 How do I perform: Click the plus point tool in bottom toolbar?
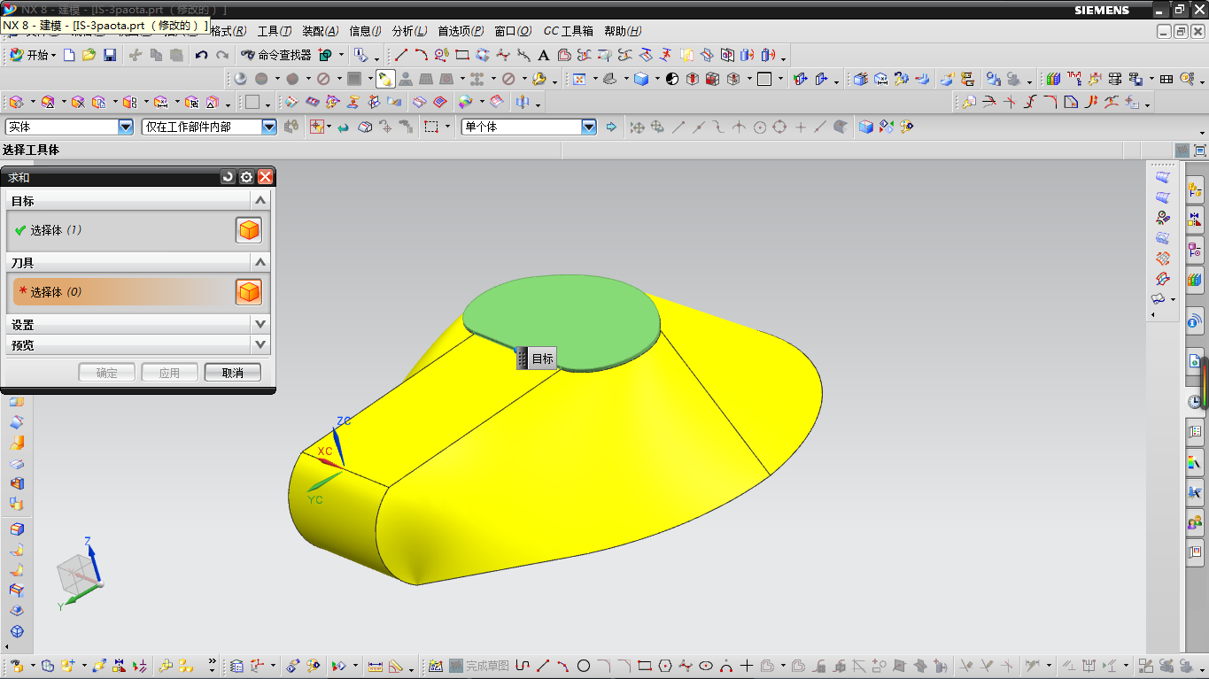click(x=747, y=666)
